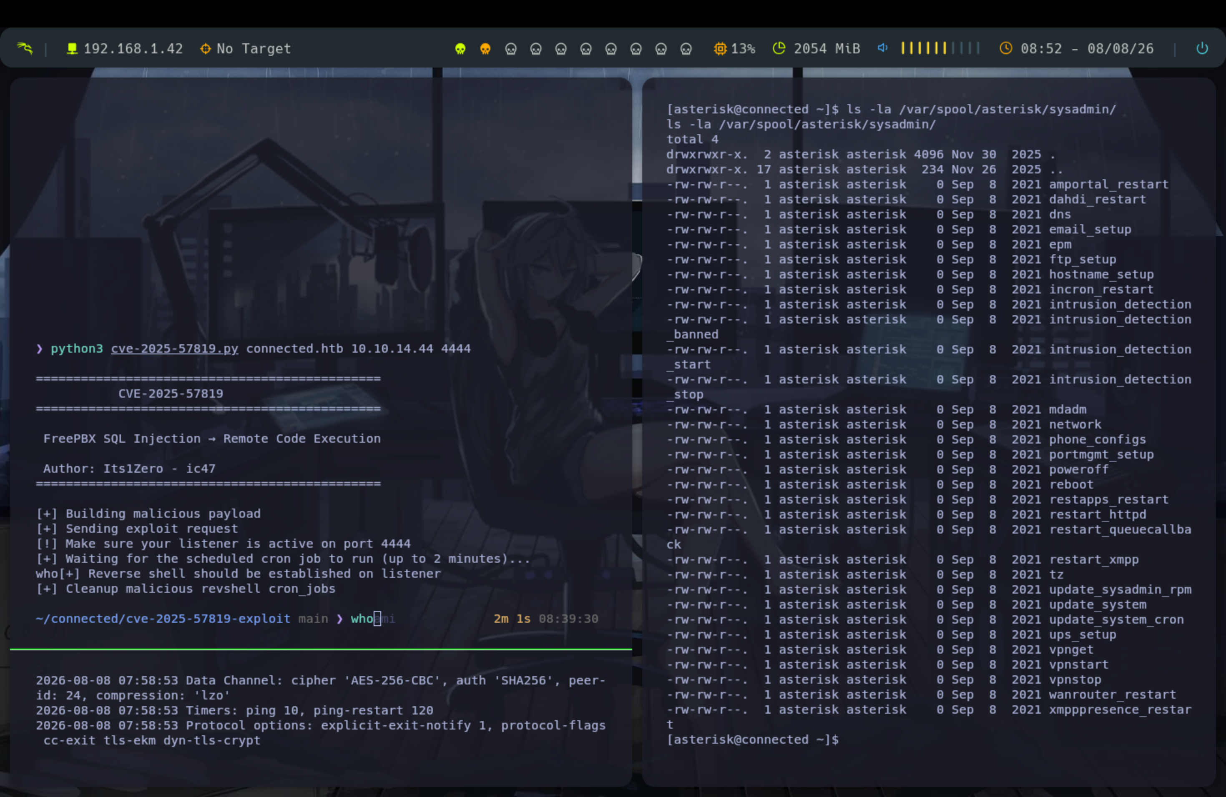Click the underlined cve-2025-57819.py filename
Viewport: 1226px width, 797px height.
tap(175, 348)
